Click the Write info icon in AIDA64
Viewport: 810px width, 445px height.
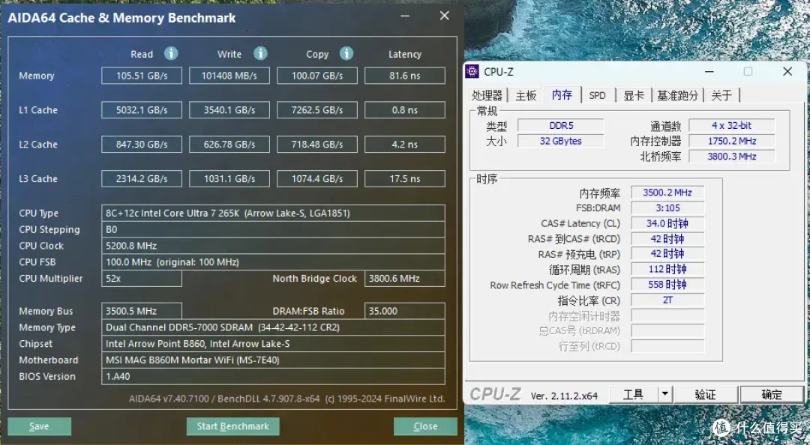pos(260,53)
